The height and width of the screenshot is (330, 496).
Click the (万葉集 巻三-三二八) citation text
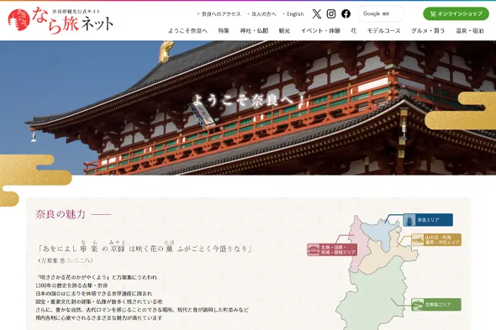click(x=66, y=260)
